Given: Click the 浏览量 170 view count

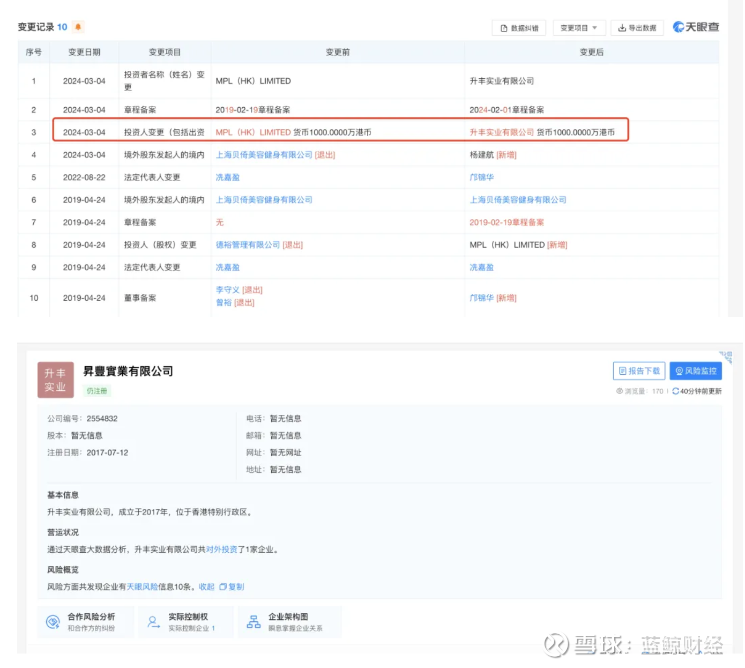Looking at the screenshot, I should click(x=640, y=391).
